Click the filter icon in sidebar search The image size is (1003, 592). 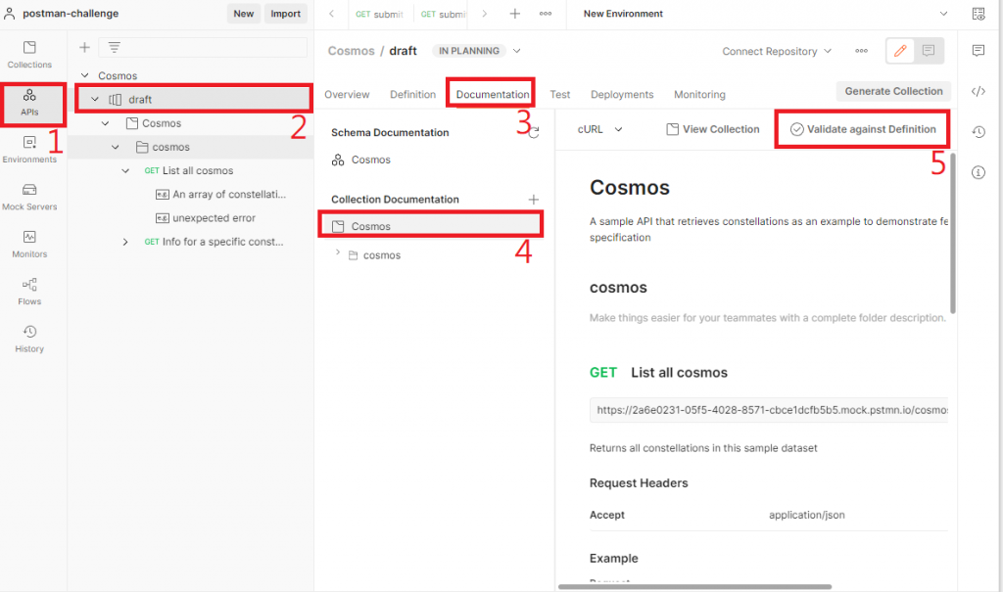114,47
